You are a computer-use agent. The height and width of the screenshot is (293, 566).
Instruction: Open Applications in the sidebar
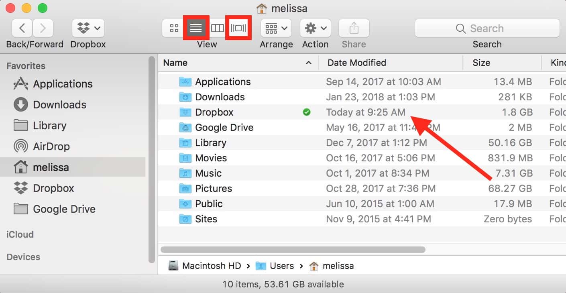tap(63, 84)
